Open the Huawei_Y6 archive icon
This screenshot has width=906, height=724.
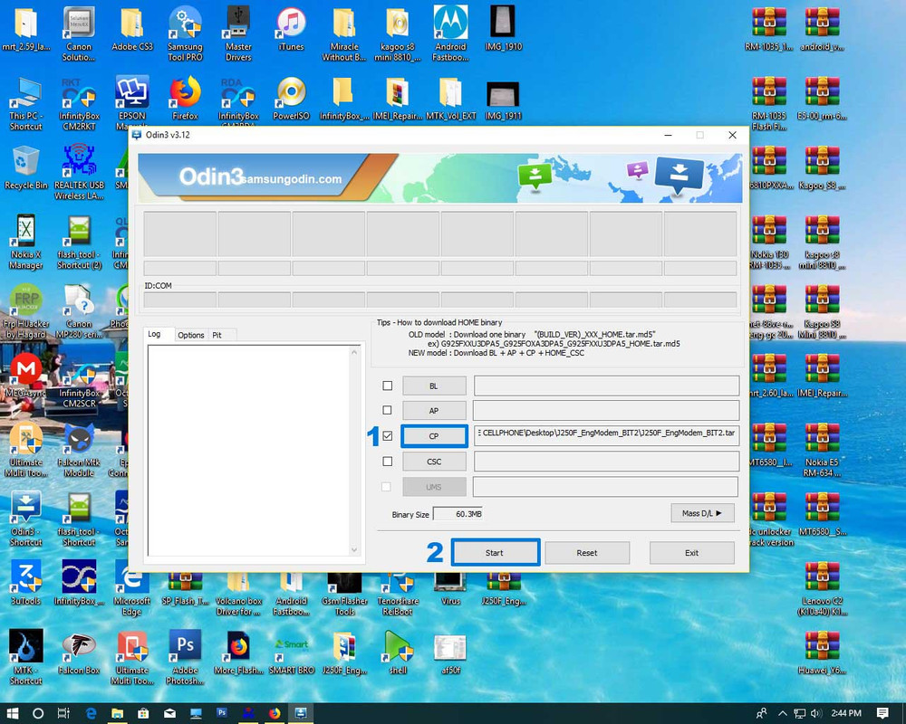coord(822,653)
